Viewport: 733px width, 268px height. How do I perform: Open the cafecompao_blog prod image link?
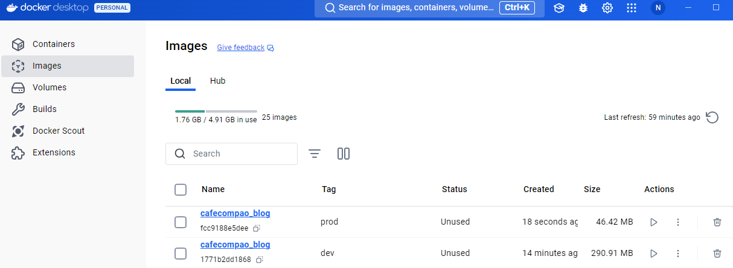coord(235,213)
